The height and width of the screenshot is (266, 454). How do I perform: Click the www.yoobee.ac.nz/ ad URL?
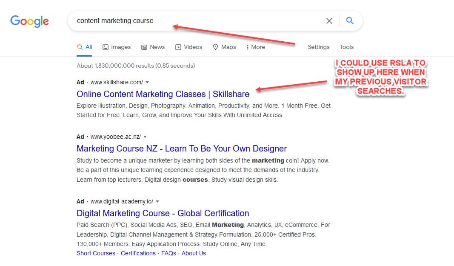(x=116, y=137)
